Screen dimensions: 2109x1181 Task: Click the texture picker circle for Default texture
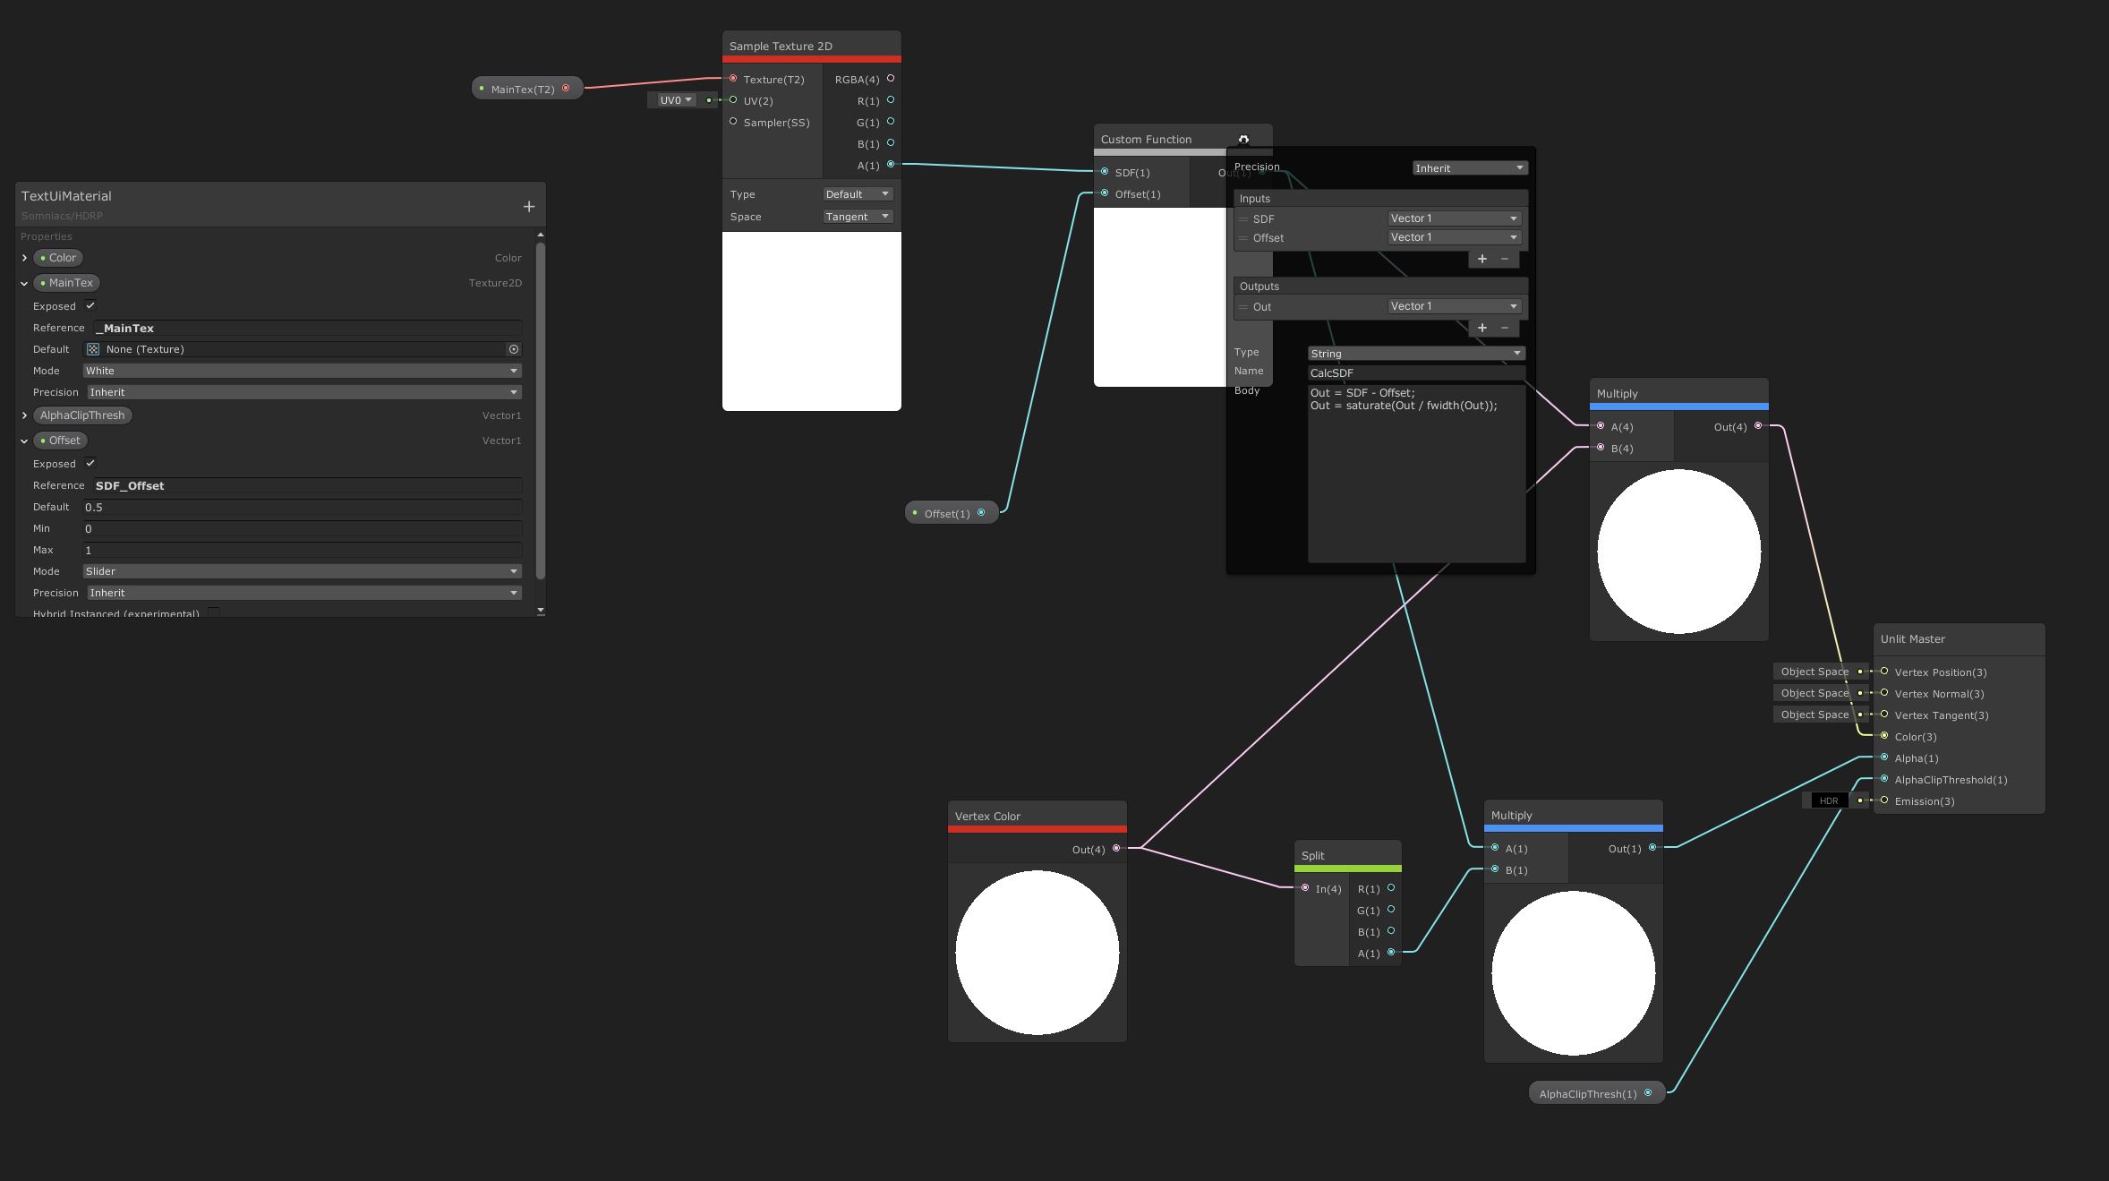[x=514, y=349]
